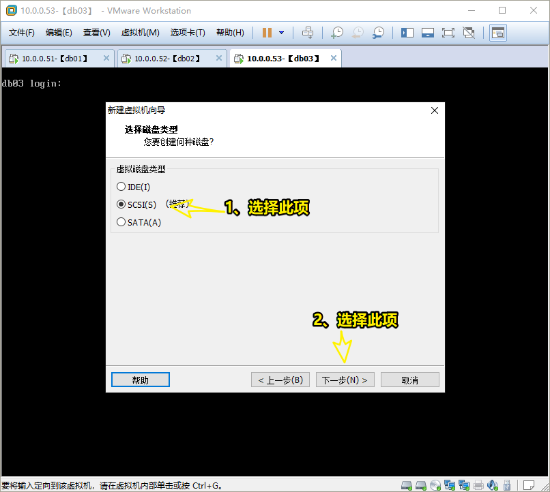Click the CD/DVD drive status icon
550x492 pixels.
tap(435, 485)
